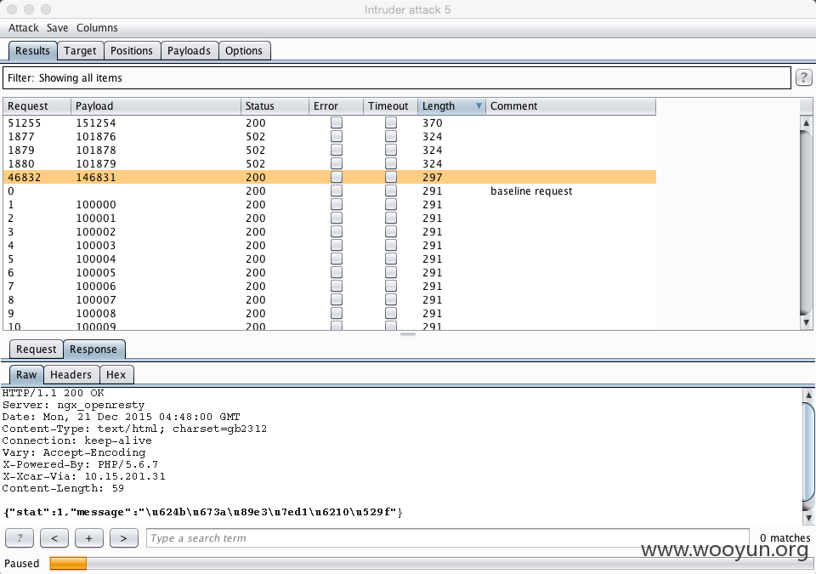This screenshot has width=816, height=574.
Task: Go to the next search match
Action: click(123, 538)
